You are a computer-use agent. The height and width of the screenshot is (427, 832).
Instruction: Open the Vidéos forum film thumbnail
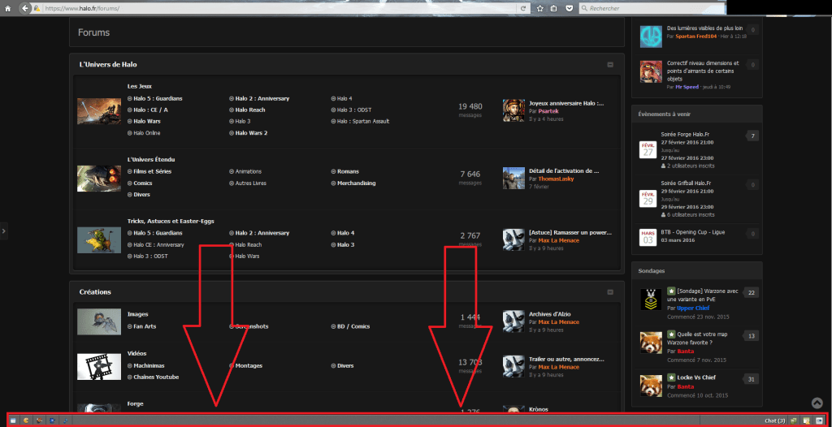click(x=99, y=366)
